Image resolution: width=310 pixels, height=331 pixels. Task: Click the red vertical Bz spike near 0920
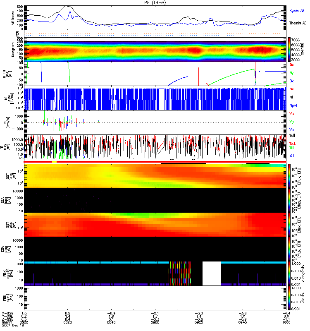(x=199, y=77)
